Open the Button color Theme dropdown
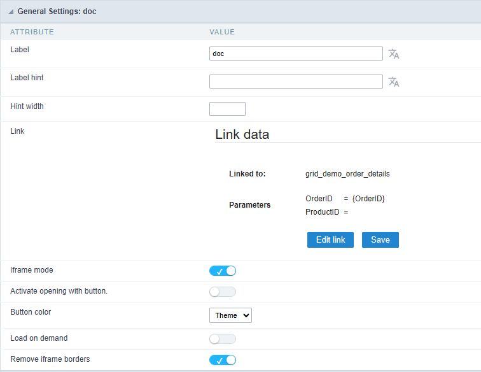Screen dimensions: 481x372 click(231, 315)
